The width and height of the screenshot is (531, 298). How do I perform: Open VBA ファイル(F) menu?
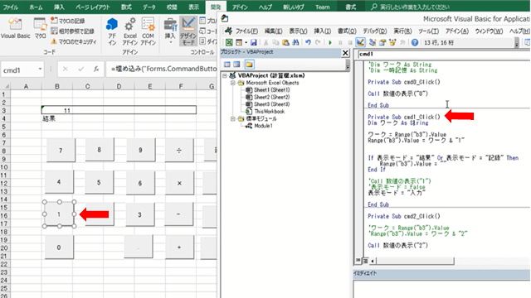[x=246, y=31]
